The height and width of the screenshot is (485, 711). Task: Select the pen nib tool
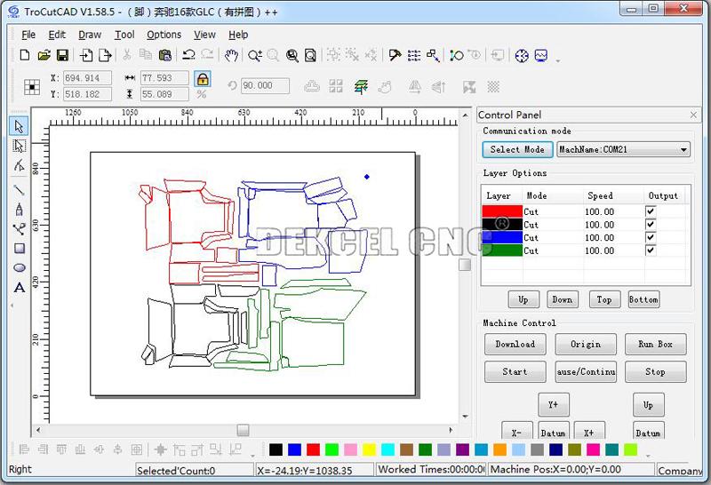19,210
